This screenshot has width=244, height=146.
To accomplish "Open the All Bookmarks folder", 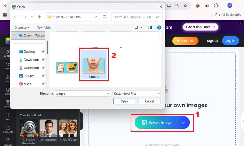I will coord(228,15).
